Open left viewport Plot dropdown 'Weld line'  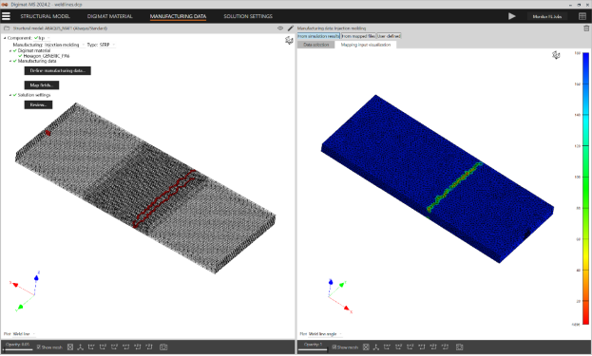coord(24,334)
